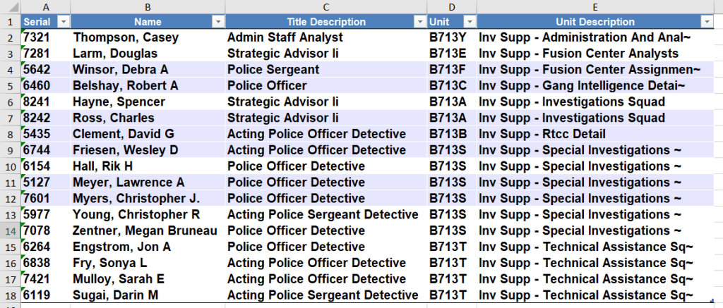This screenshot has width=723, height=308.
Task: Click column E header letter
Action: [x=595, y=6]
